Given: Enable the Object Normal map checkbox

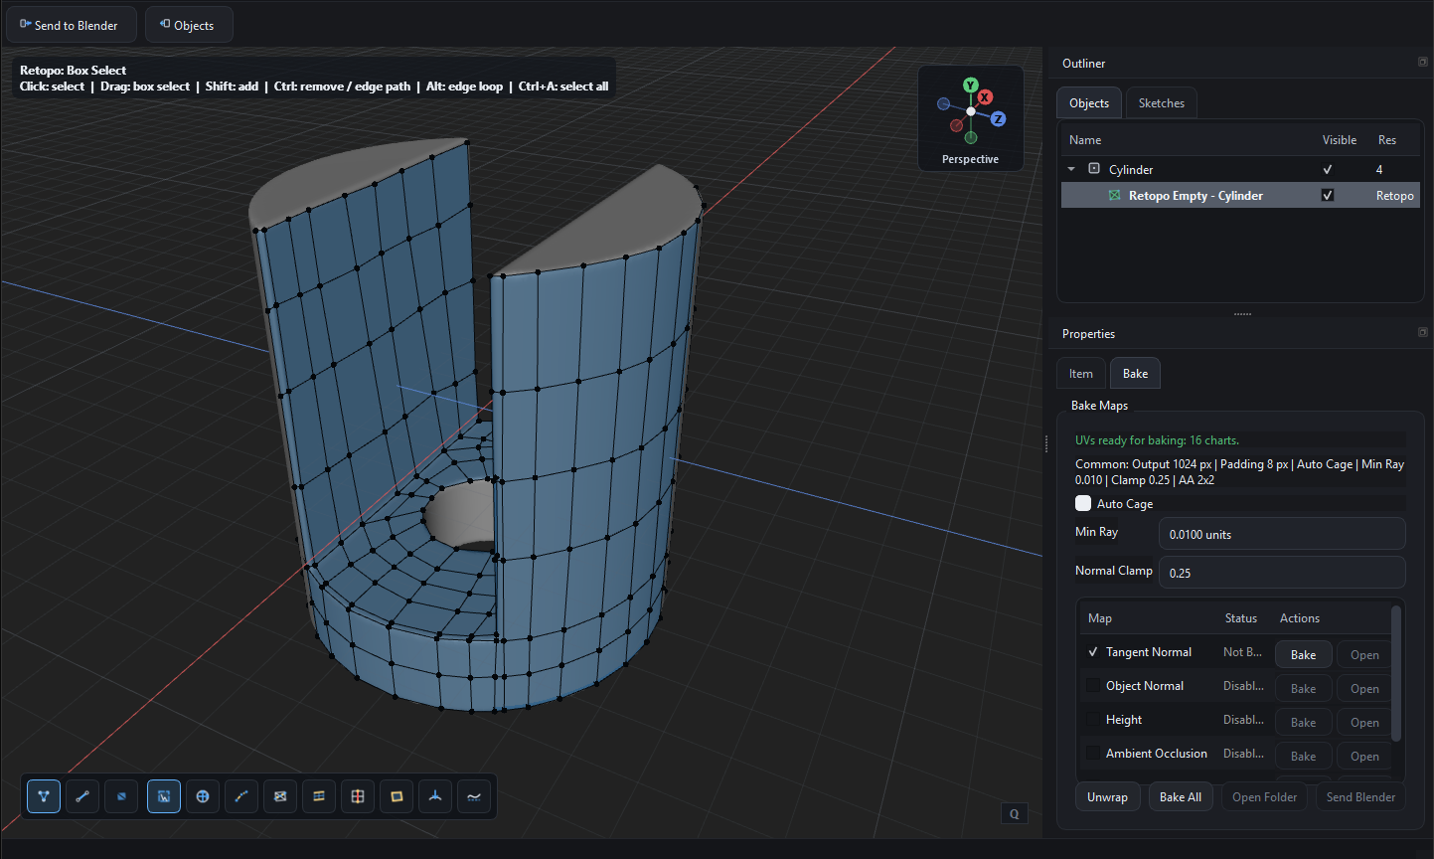Looking at the screenshot, I should tap(1093, 686).
